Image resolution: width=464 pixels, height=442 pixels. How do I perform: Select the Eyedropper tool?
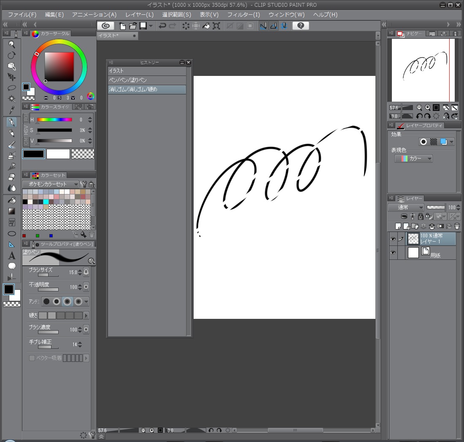tap(12, 110)
